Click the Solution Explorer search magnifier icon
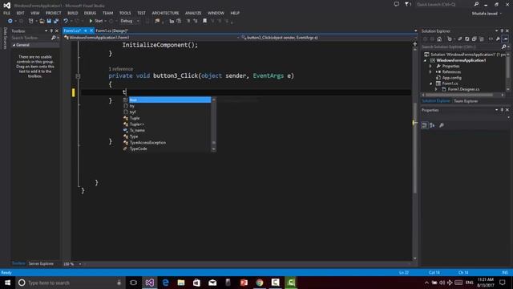The width and height of the screenshot is (513, 289). point(504,47)
